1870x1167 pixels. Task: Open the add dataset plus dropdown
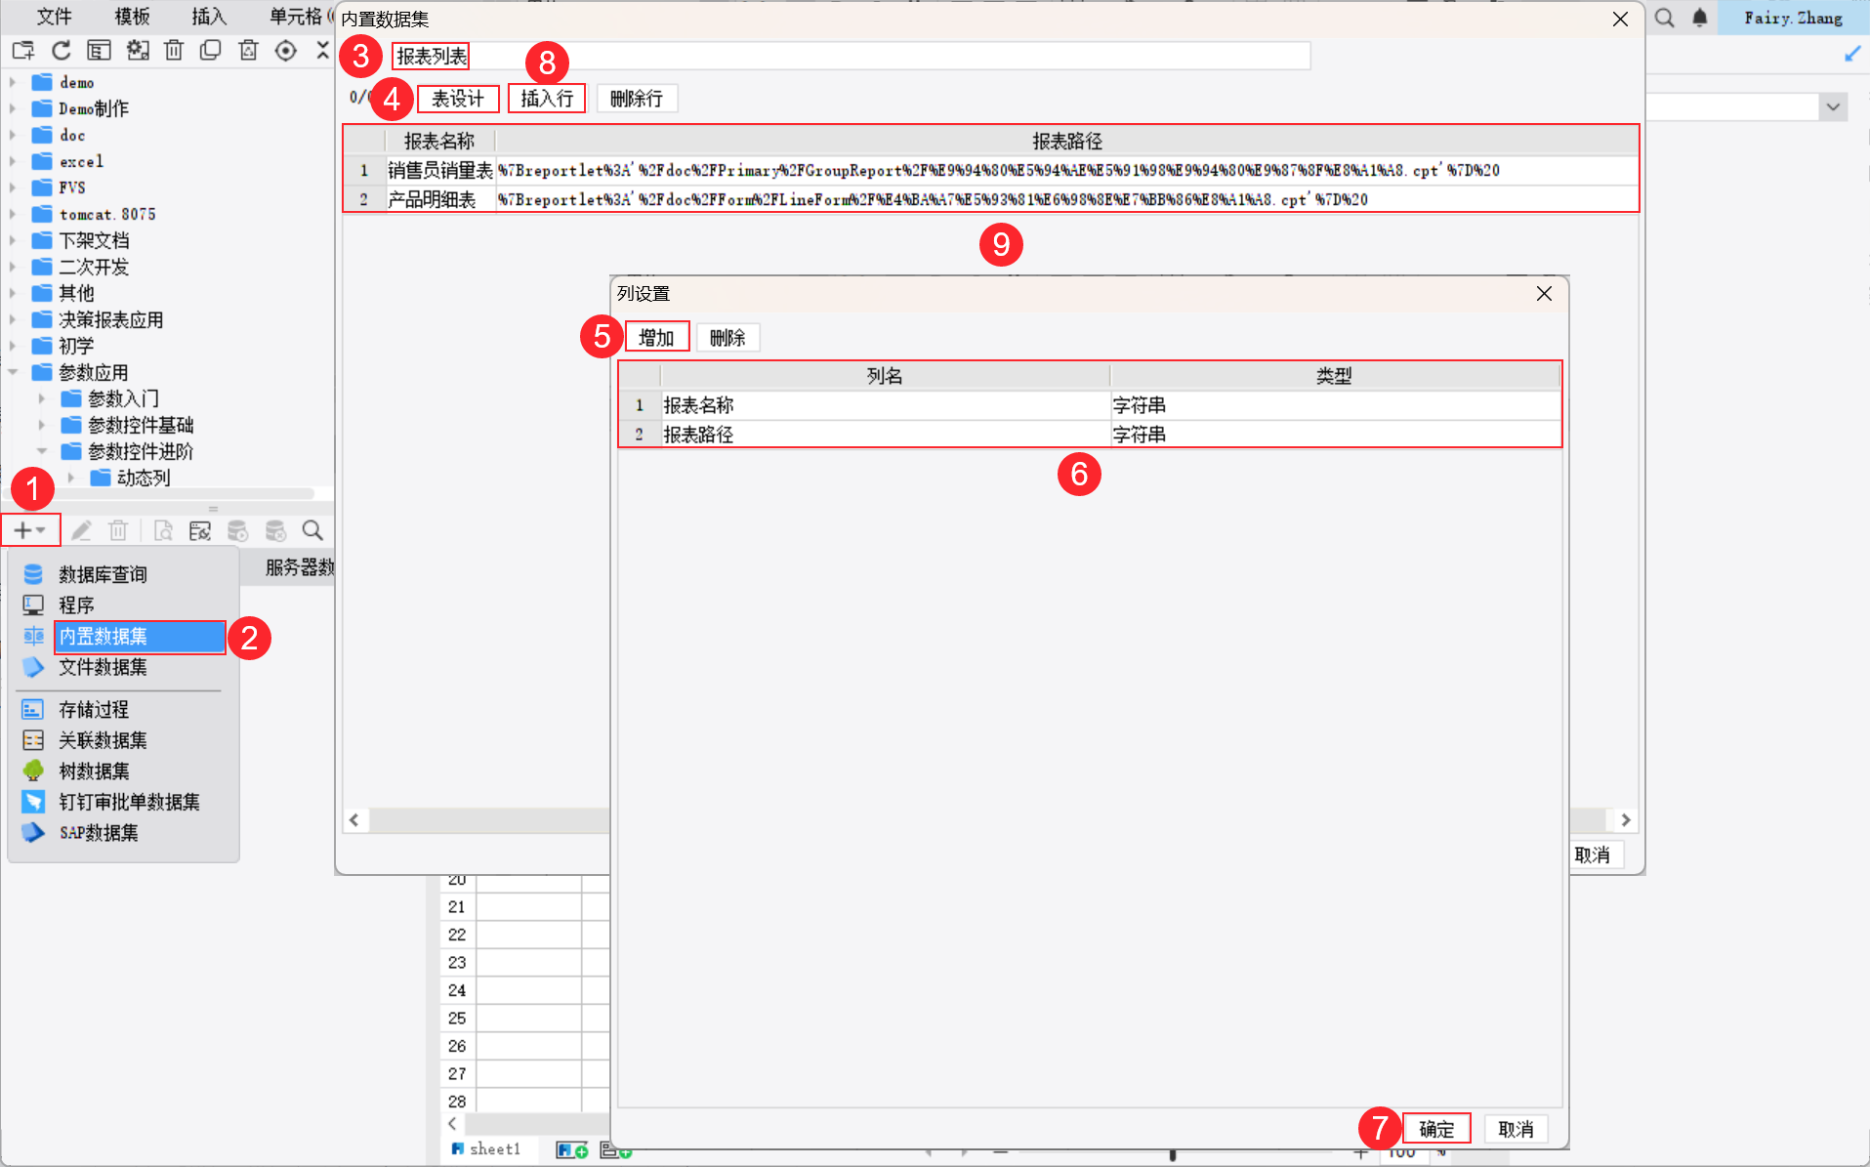(30, 530)
